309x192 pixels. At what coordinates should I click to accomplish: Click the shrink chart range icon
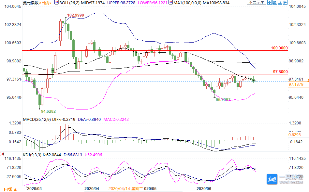coord(275,2)
